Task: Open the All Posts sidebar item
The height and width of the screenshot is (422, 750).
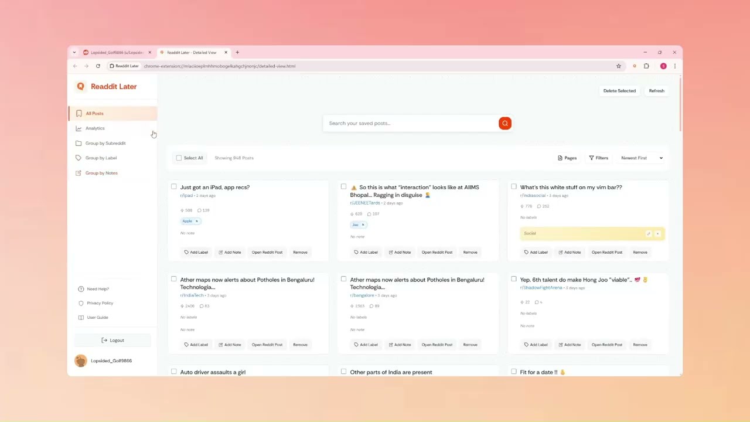Action: click(112, 113)
